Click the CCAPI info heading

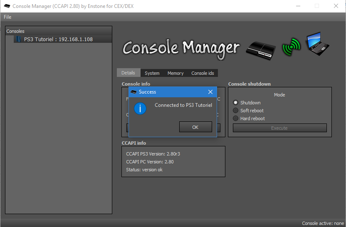(x=134, y=143)
